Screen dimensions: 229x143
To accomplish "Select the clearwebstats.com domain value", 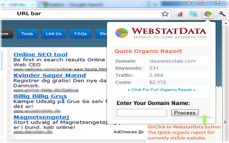I will point(172,61).
